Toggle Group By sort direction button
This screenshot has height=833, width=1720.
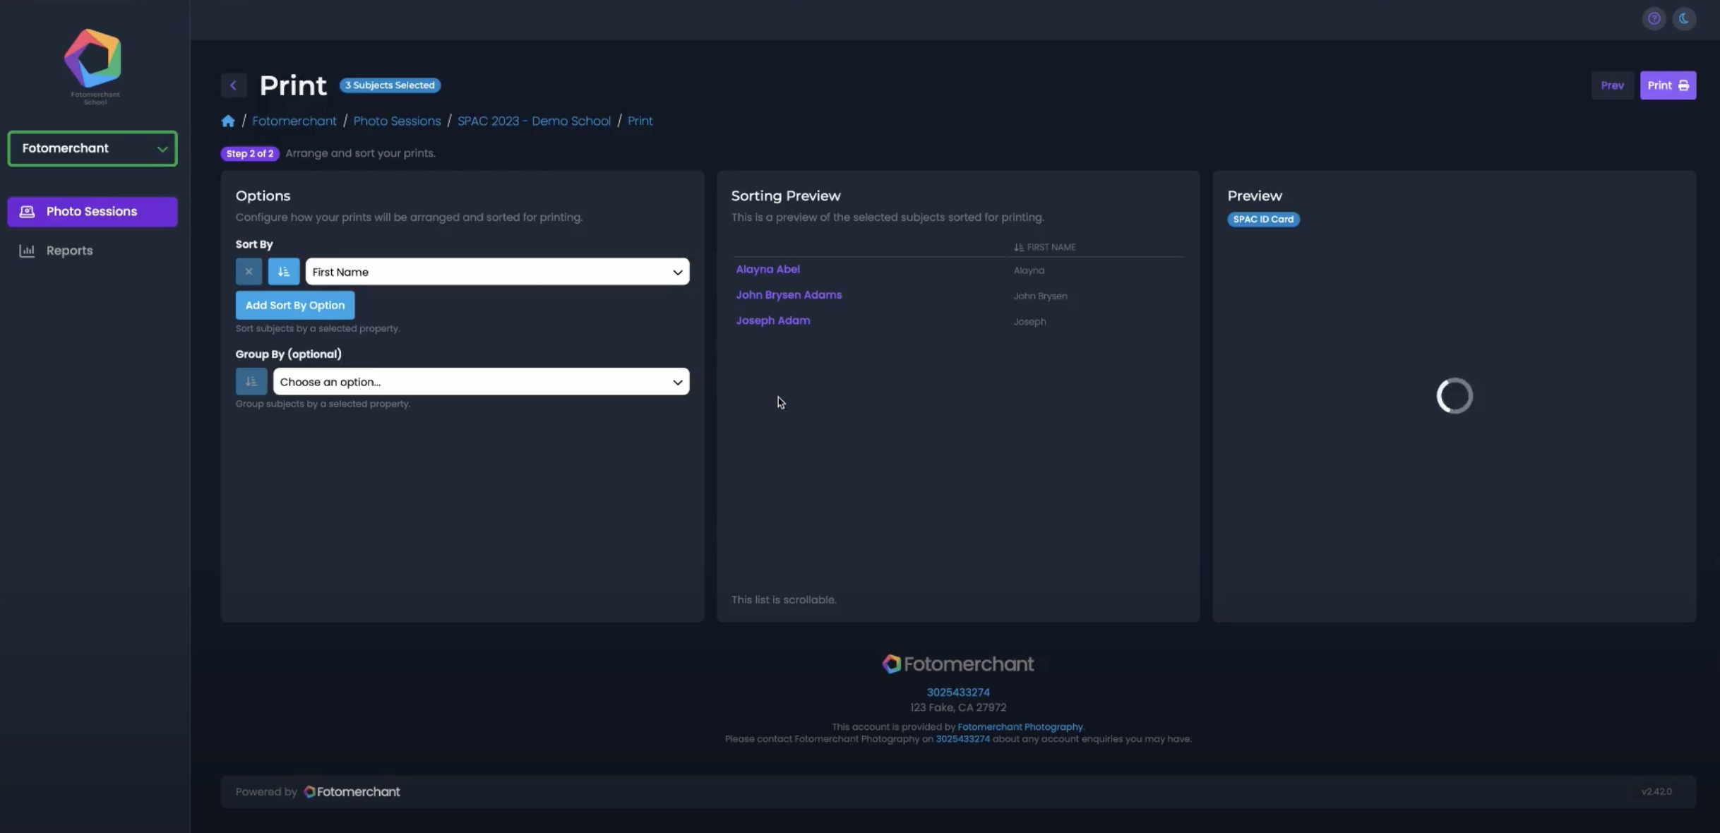point(251,382)
